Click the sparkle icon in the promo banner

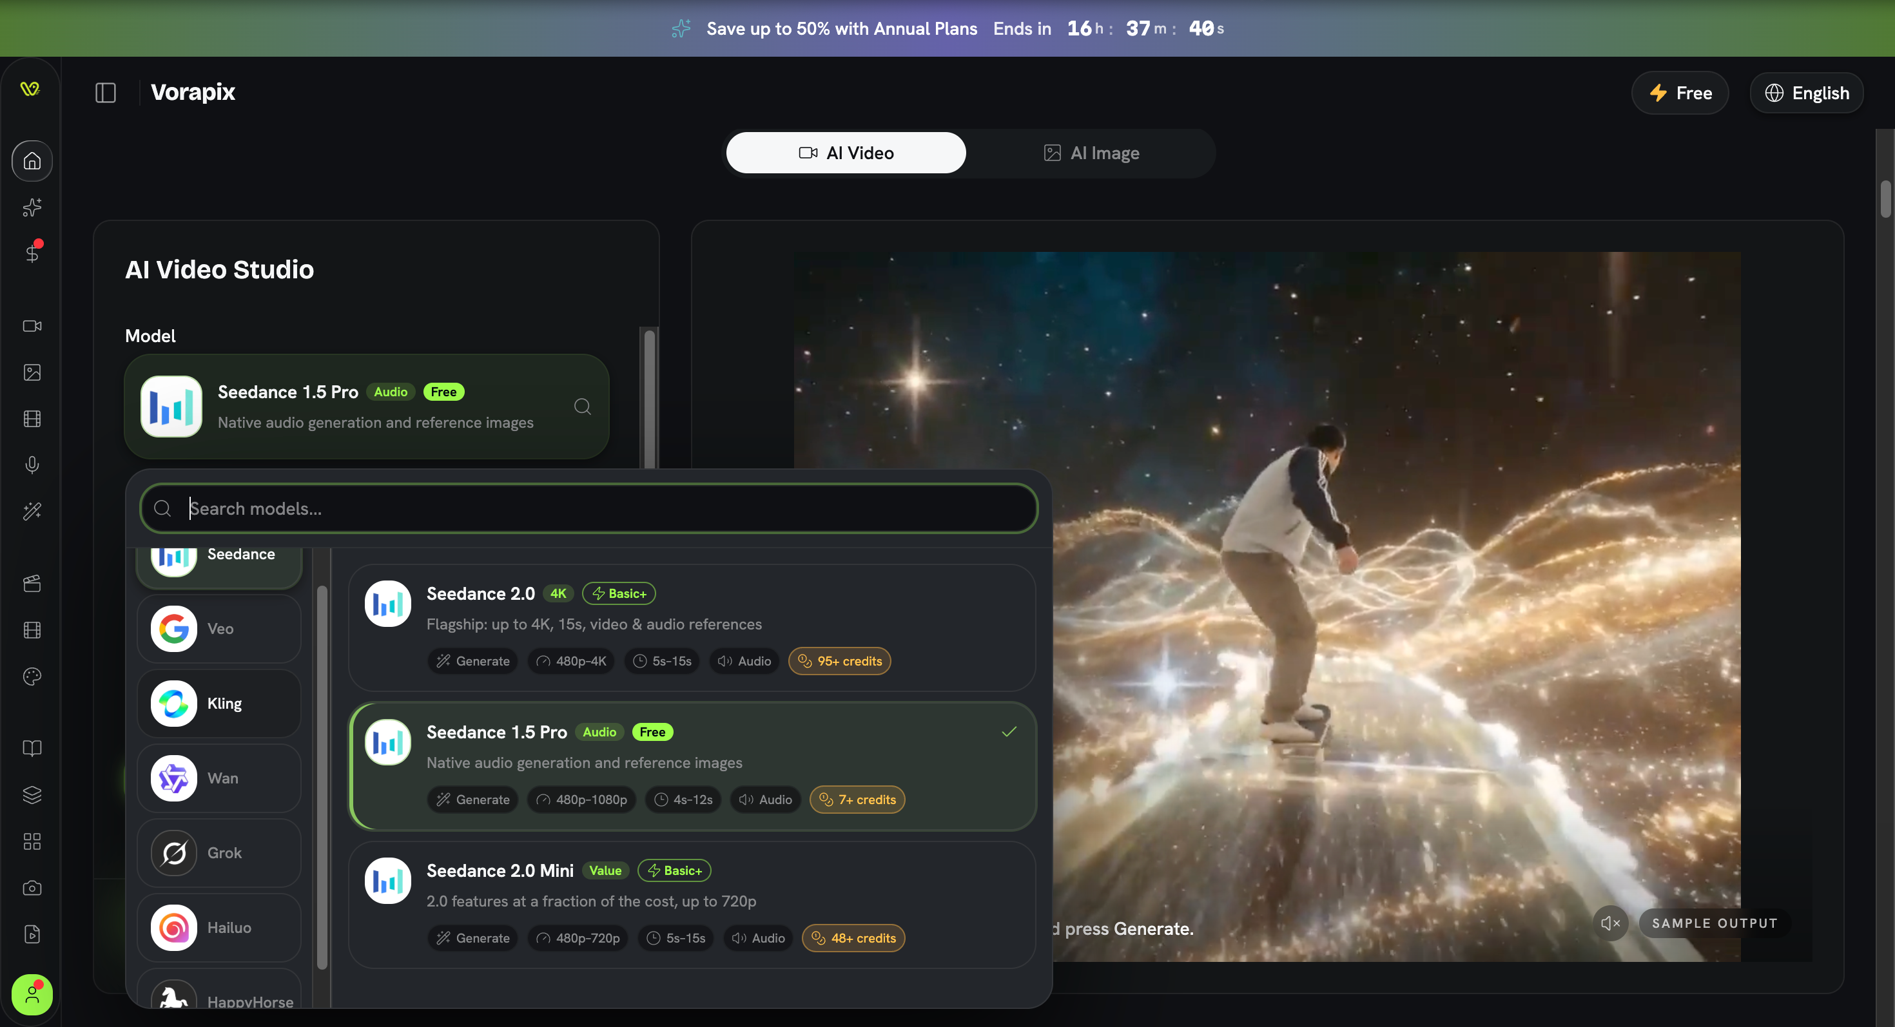(x=681, y=28)
